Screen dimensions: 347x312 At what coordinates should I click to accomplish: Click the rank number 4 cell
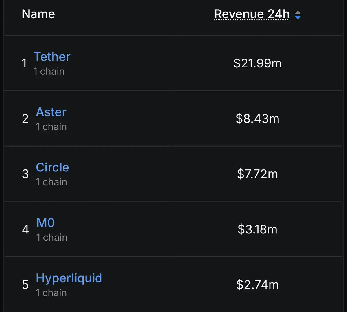click(x=25, y=229)
